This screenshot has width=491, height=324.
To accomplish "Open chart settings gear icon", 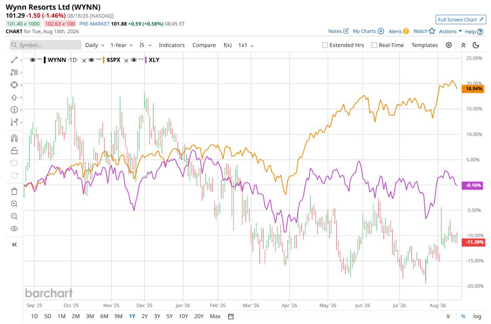I will (x=449, y=45).
